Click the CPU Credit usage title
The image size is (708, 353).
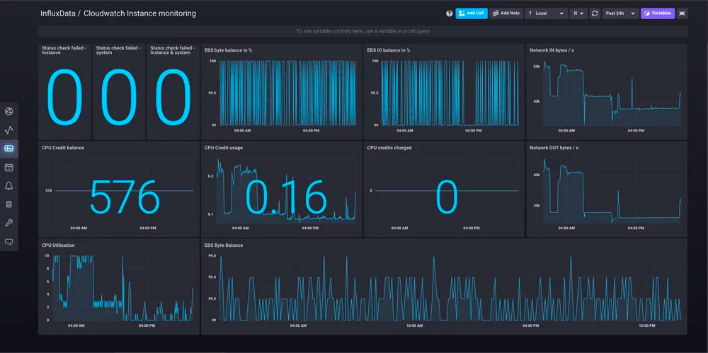coord(224,148)
